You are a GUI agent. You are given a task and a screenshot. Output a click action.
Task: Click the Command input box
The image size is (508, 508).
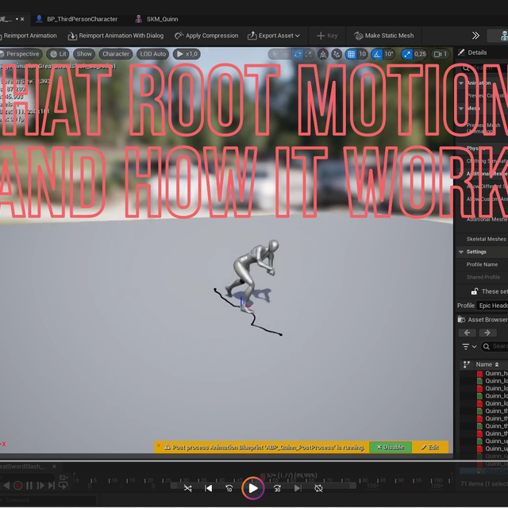[48, 500]
